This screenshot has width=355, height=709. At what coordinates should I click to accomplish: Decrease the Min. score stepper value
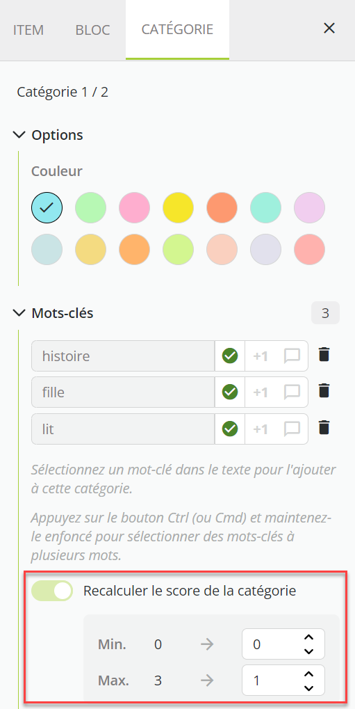308,651
